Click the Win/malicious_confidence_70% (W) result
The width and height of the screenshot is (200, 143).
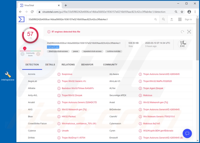pyautogui.click(x=79, y=124)
